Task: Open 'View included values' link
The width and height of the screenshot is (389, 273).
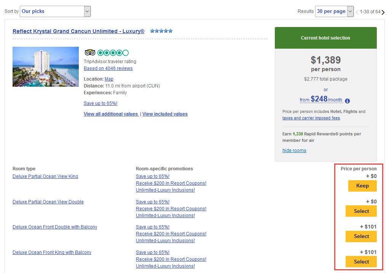Action: point(165,114)
